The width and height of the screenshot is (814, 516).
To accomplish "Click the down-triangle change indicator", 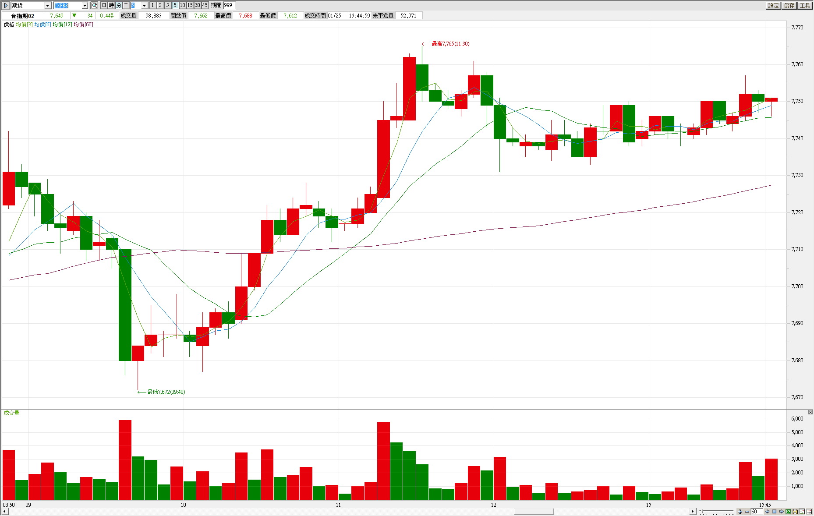I will tap(74, 15).
